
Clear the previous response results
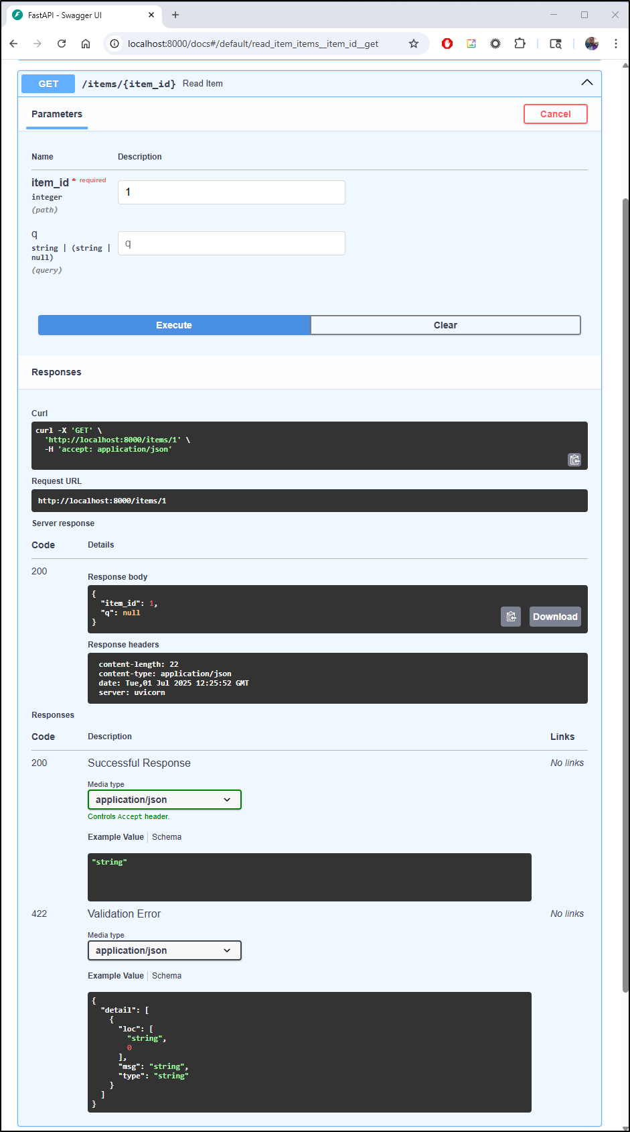click(x=445, y=325)
